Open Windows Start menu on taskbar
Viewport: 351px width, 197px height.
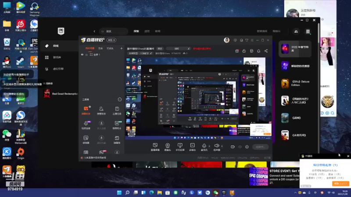coord(119,193)
